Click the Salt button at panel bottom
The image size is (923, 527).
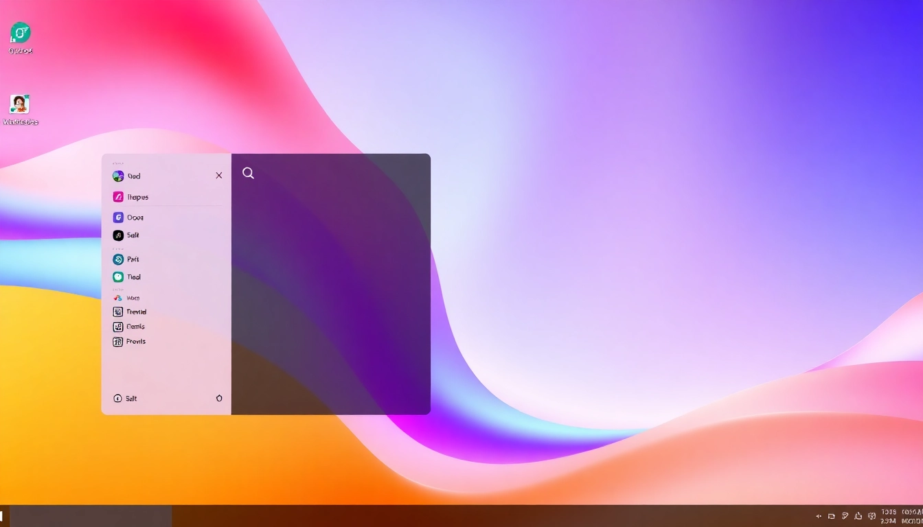125,399
